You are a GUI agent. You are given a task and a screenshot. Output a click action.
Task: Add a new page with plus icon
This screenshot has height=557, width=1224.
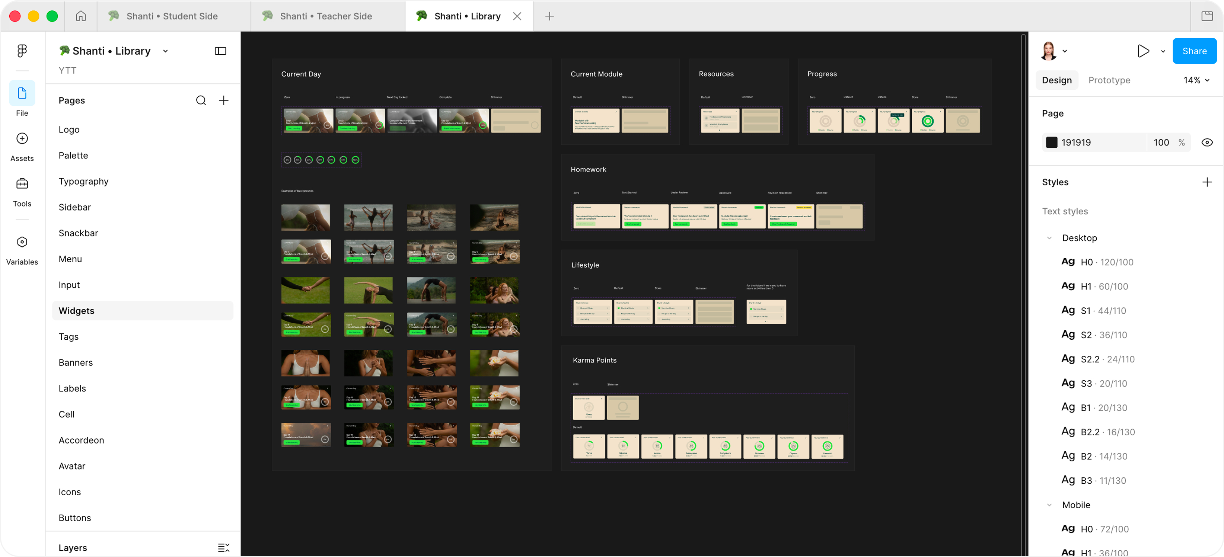[x=223, y=100]
